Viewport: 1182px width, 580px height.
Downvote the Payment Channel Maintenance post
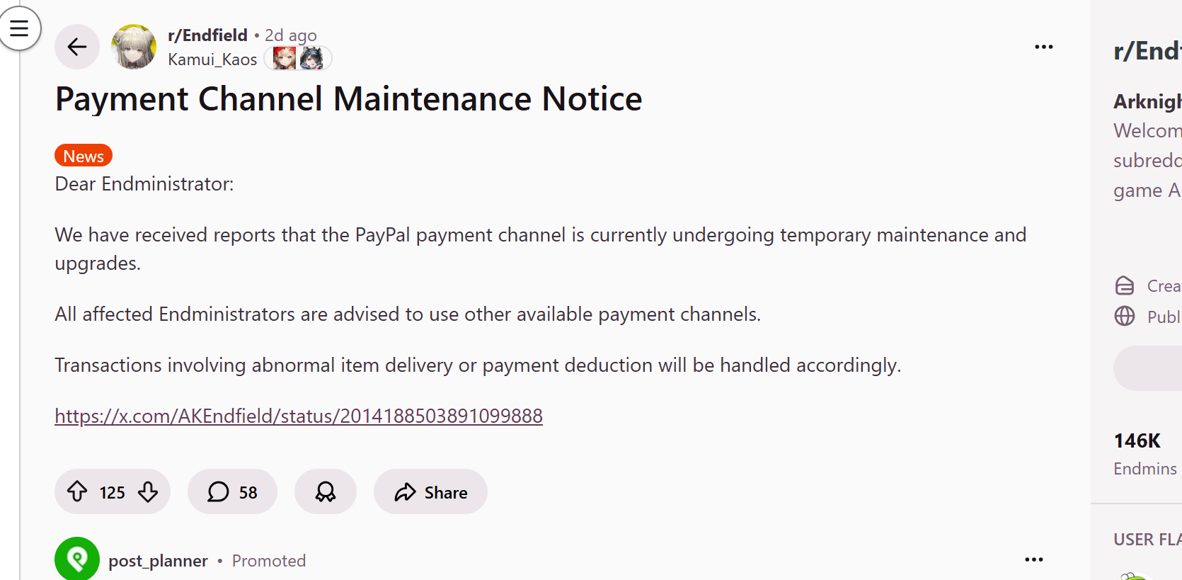(148, 491)
